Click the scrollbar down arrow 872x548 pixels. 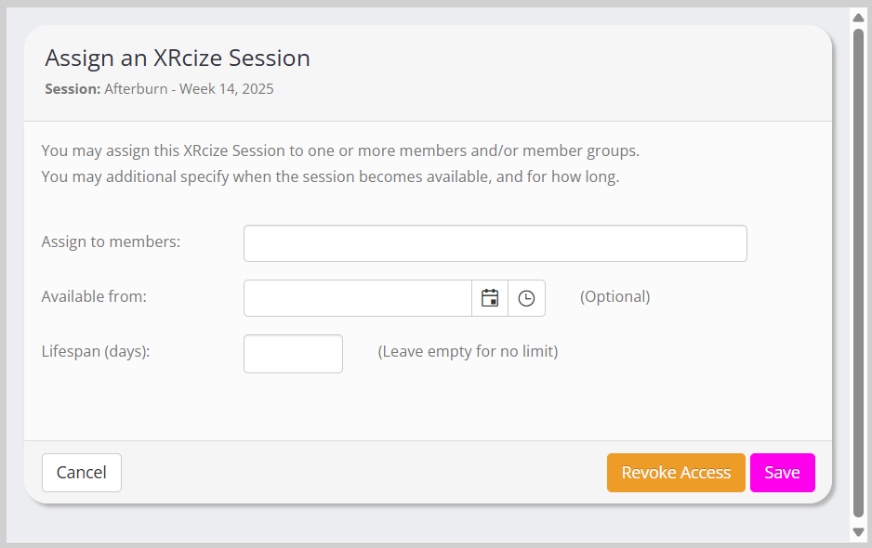859,532
